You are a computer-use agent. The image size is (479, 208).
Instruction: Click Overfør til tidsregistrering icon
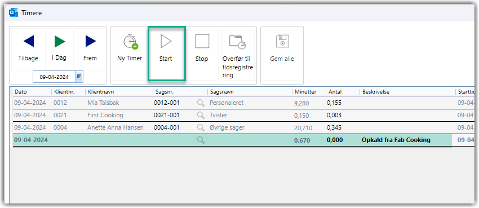tap(238, 42)
